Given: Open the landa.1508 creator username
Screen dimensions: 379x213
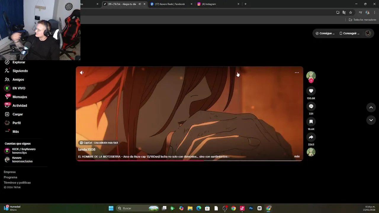Looking at the screenshot, I should tap(87, 150).
